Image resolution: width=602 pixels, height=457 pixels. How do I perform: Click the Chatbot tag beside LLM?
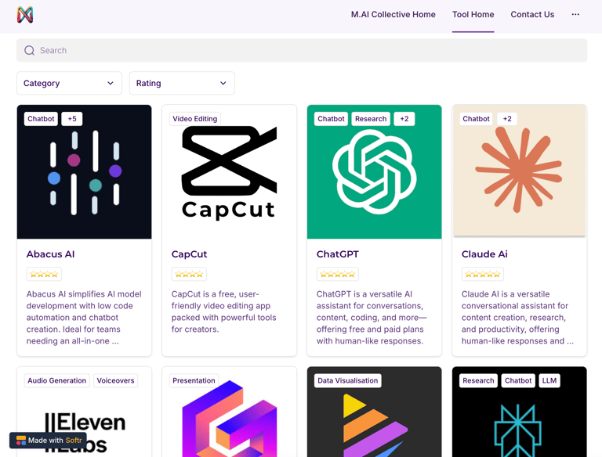[518, 381]
